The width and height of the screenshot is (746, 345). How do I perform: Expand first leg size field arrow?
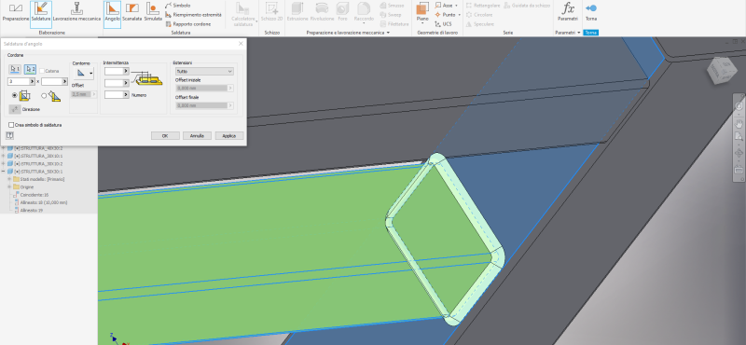[x=33, y=82]
